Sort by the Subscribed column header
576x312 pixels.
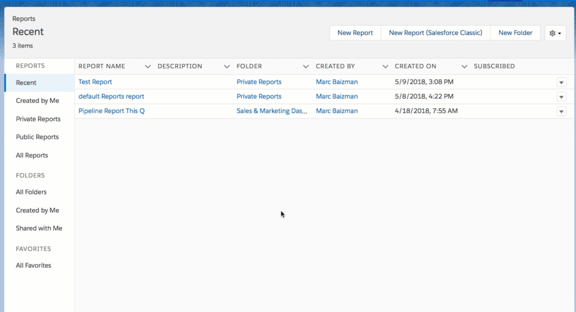coord(494,66)
